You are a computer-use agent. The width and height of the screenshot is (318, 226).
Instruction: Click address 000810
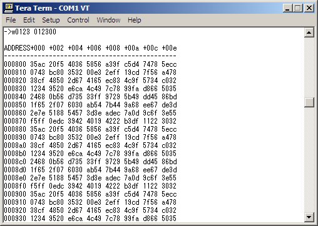click(15, 72)
